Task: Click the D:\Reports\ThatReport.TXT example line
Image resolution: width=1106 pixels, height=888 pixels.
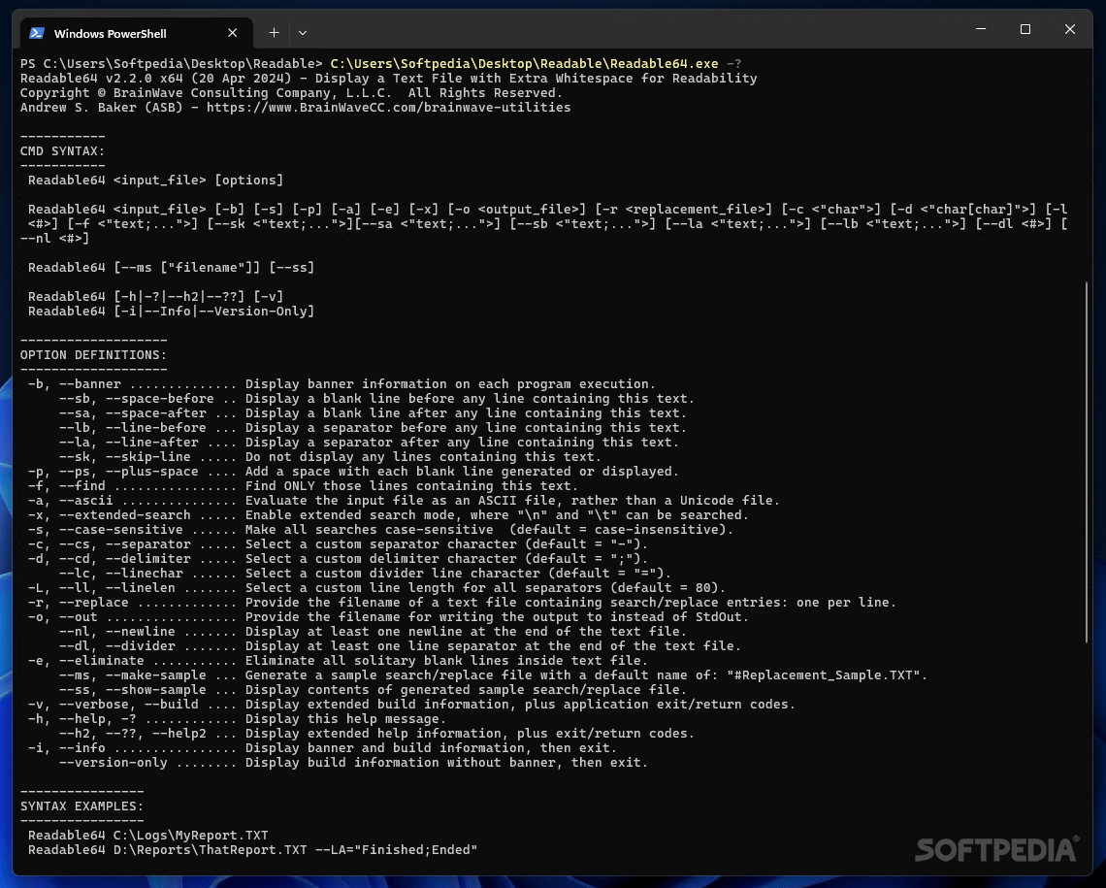Action: click(252, 850)
